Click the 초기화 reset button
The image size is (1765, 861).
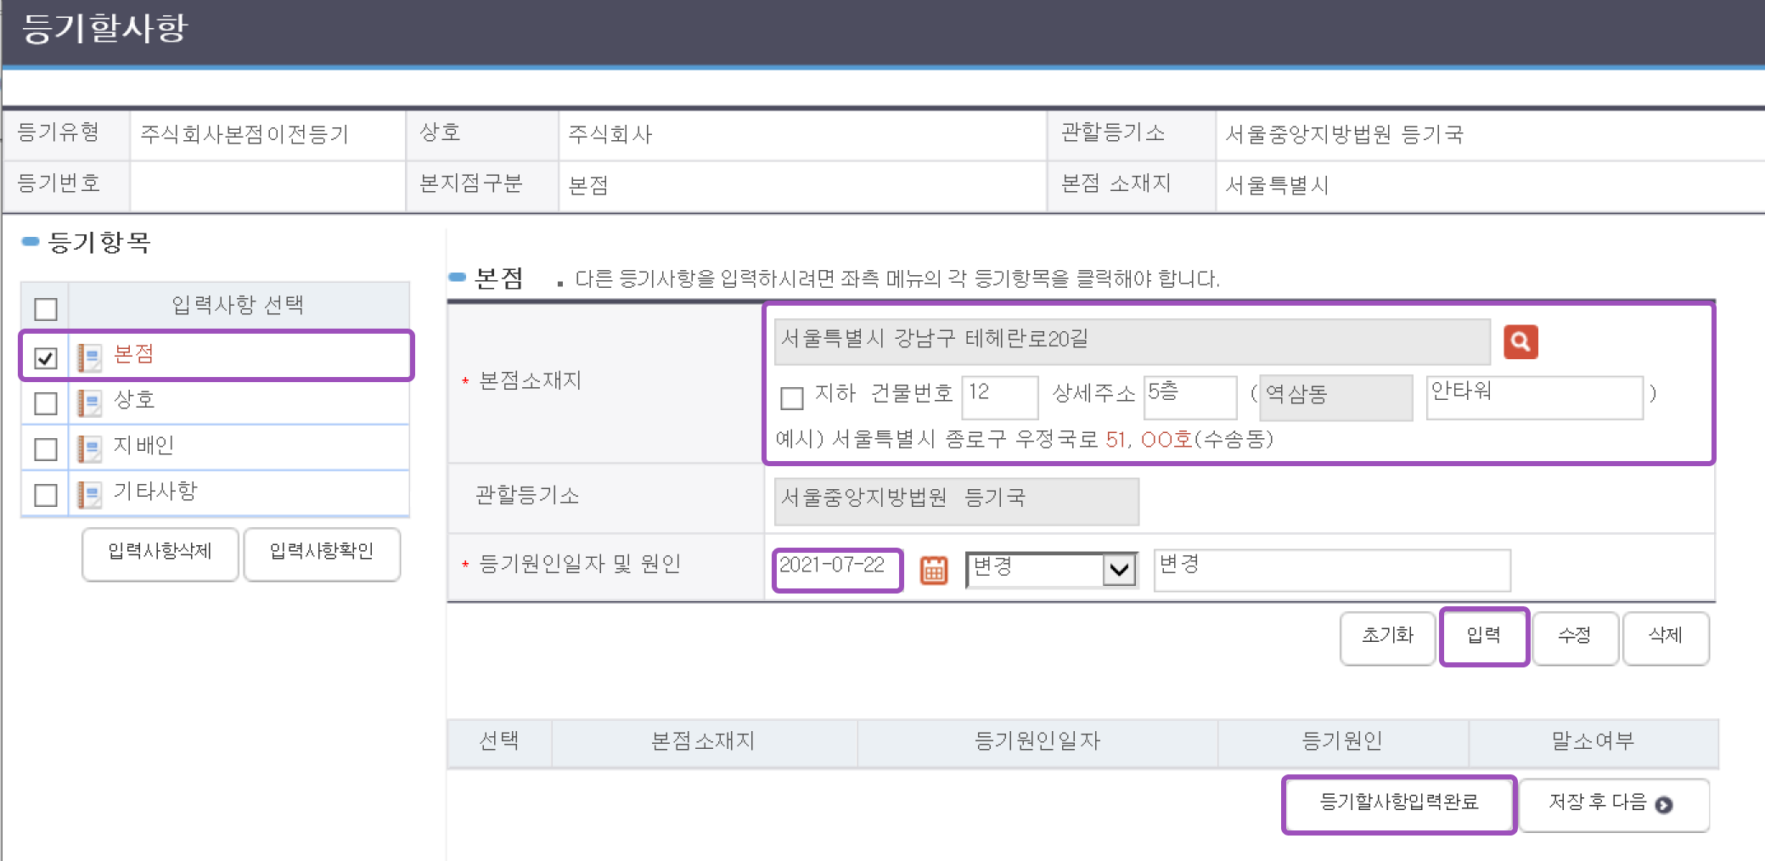tap(1387, 637)
